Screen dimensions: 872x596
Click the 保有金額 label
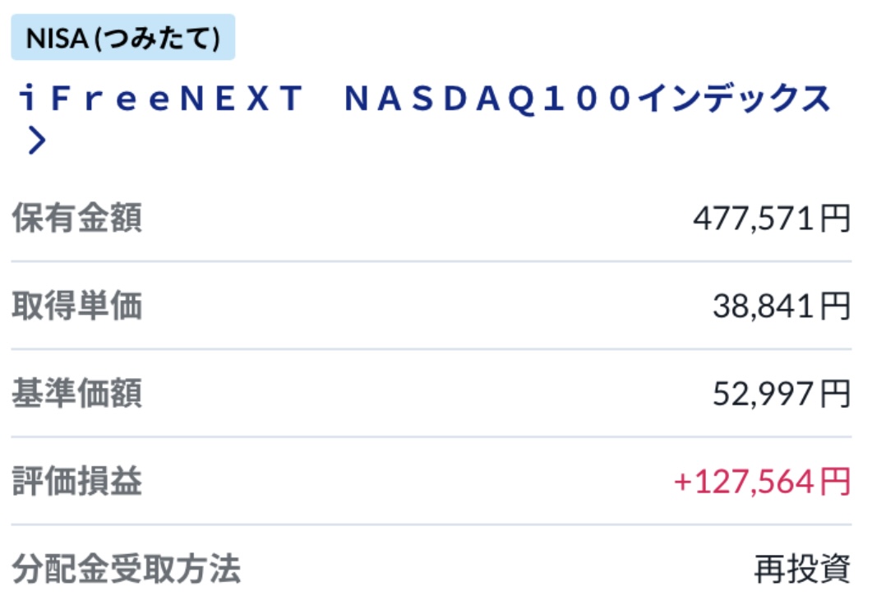pyautogui.click(x=76, y=218)
